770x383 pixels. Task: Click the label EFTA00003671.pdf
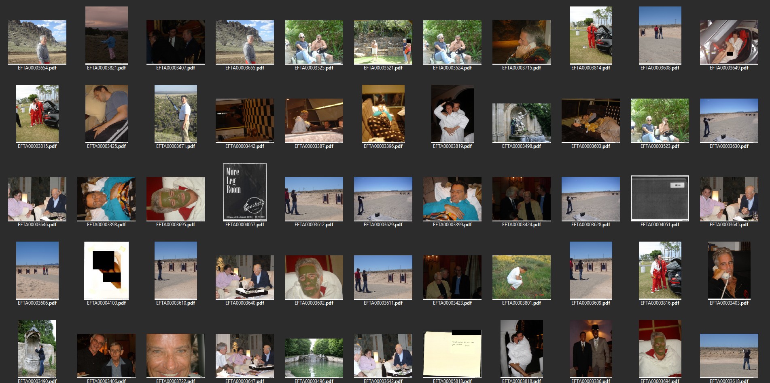coord(176,146)
